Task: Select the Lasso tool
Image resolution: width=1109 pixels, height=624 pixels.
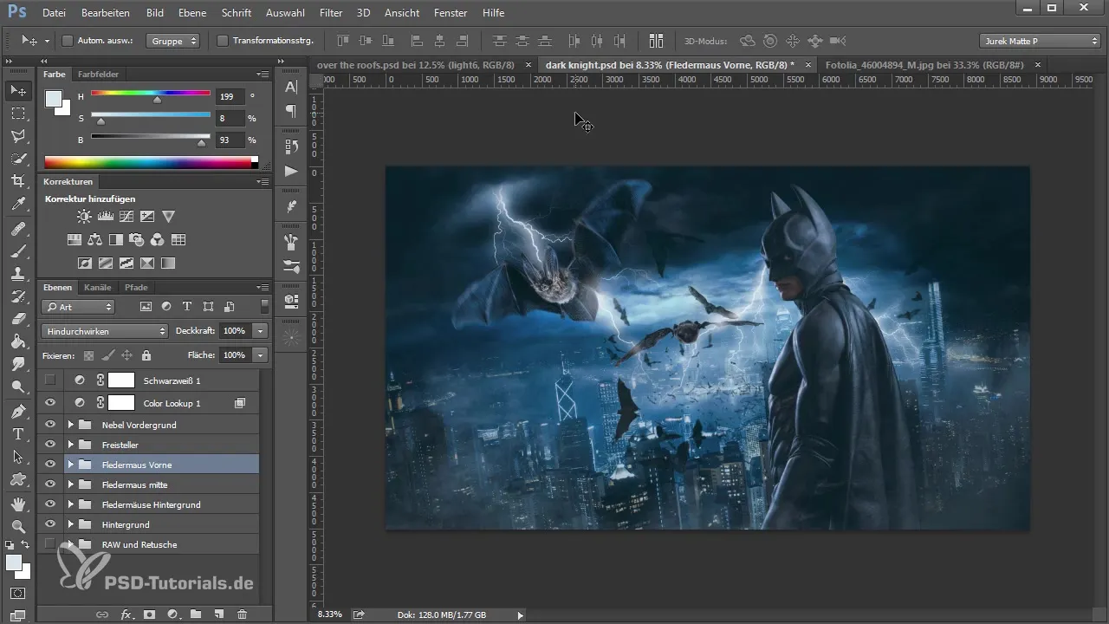Action: point(18,136)
